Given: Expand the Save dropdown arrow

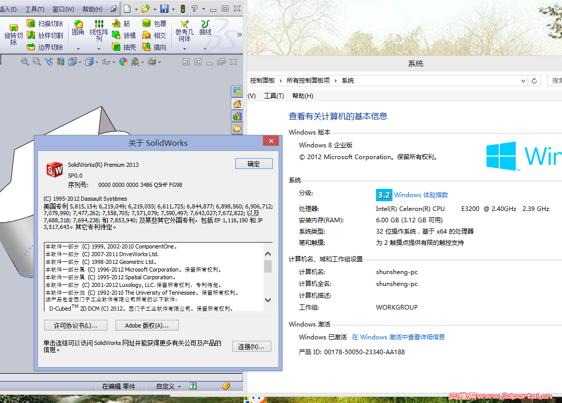Looking at the screenshot, I should coord(174,9).
